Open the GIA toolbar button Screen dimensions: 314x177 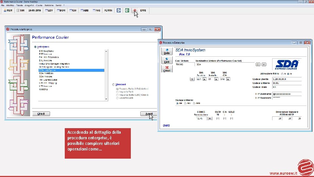73,10
